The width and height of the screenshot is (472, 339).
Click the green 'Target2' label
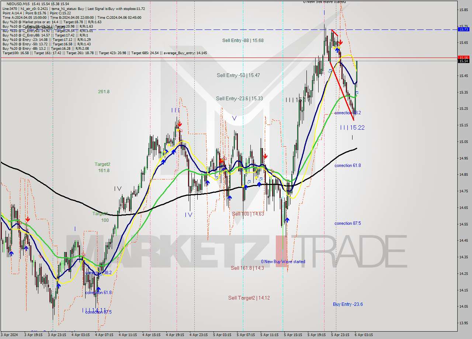point(102,164)
